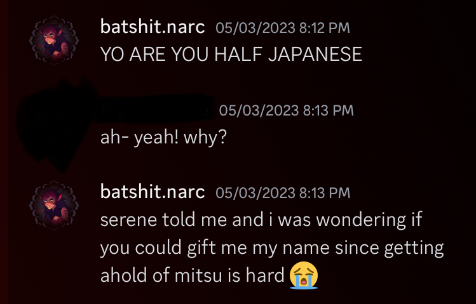Click the loudly crying face emoji
Screen dimensions: 476x304
[x=304, y=275]
